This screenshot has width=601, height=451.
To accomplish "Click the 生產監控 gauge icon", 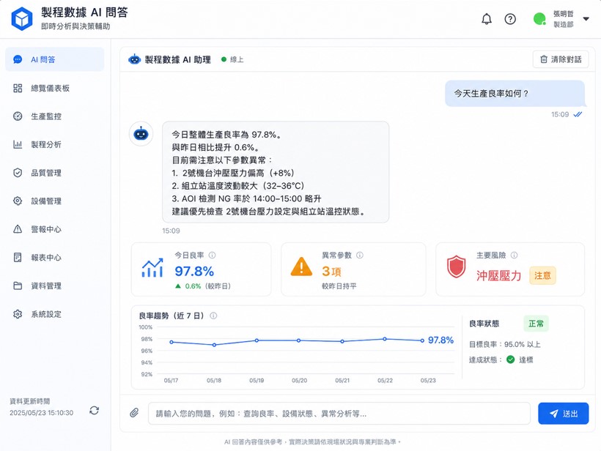I will coord(18,116).
